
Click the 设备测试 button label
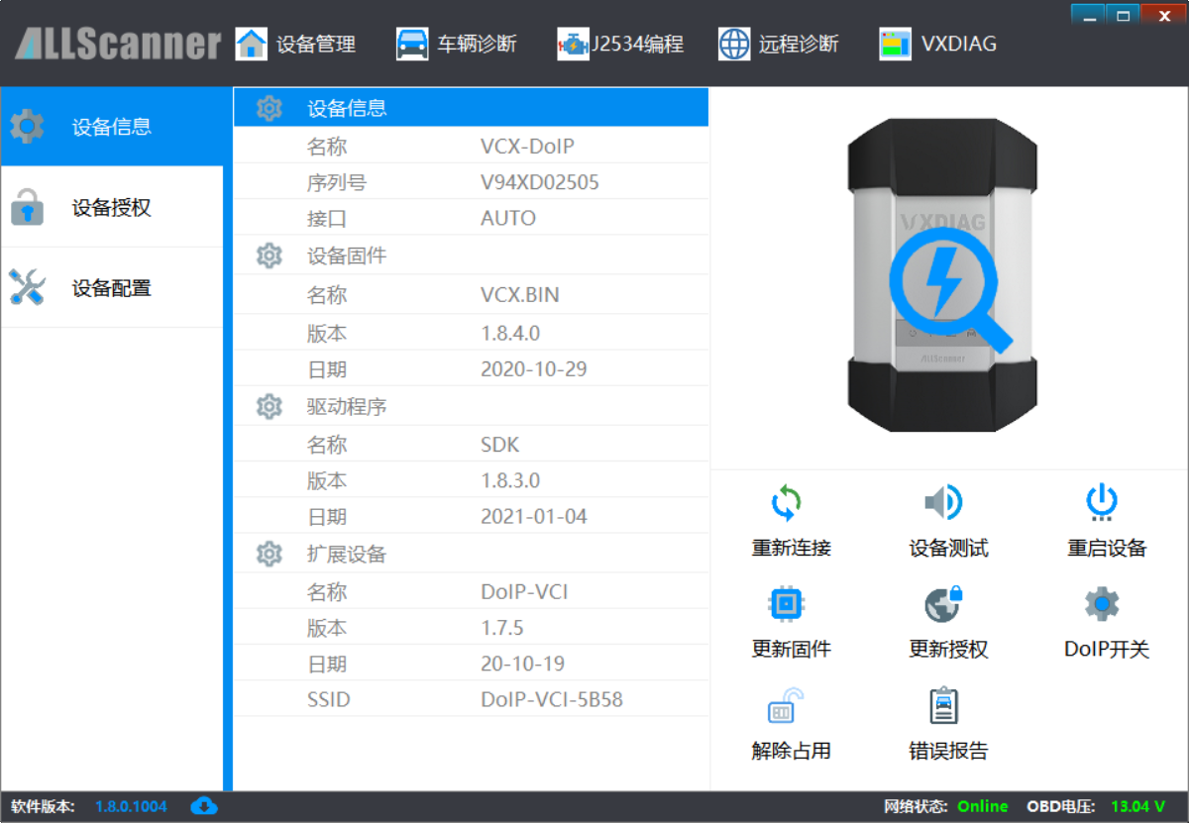click(948, 548)
